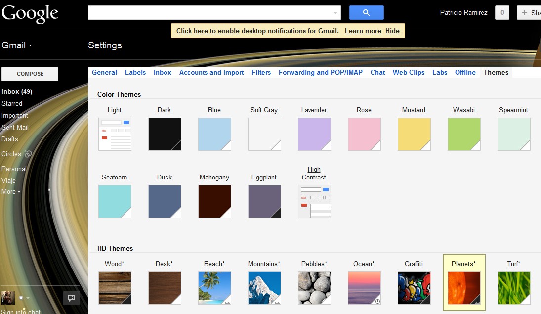Apply the Graffiti HD theme thumbnail
541x314 pixels.
click(x=414, y=288)
